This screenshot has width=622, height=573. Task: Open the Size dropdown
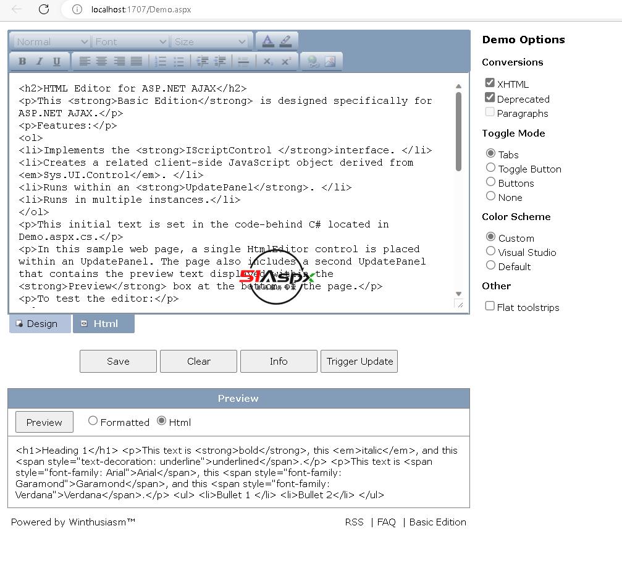coord(209,41)
